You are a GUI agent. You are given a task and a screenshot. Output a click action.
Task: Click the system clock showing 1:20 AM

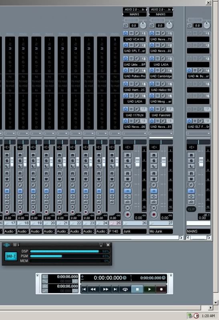(208, 316)
